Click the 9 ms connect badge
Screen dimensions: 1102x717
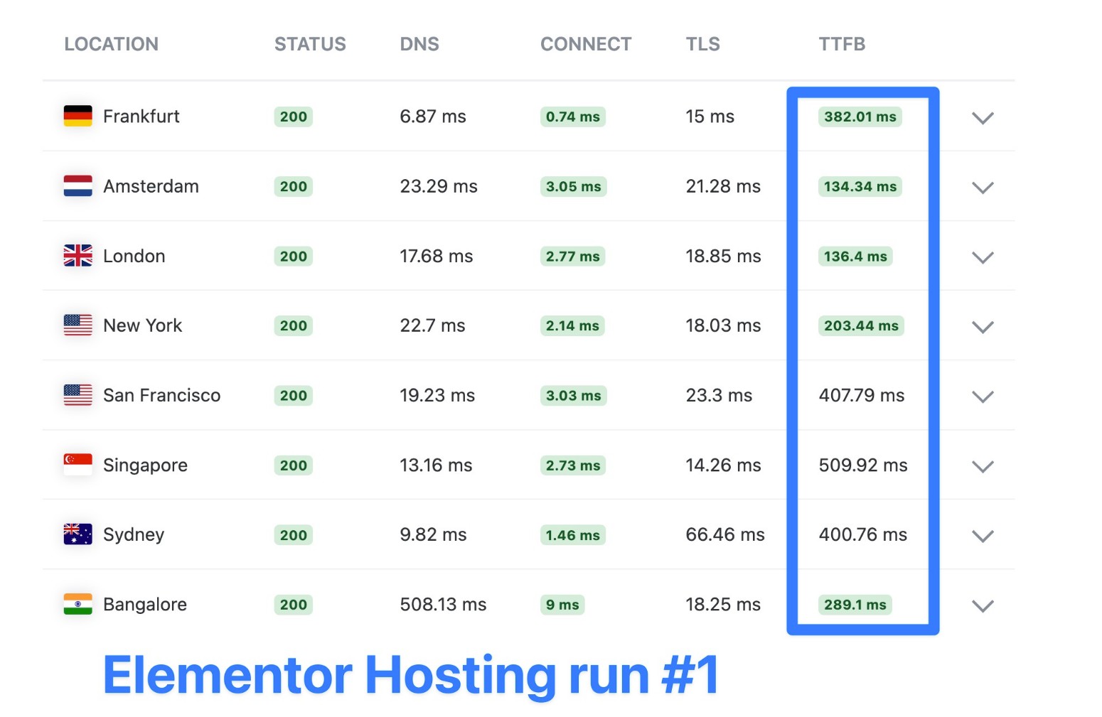click(562, 605)
